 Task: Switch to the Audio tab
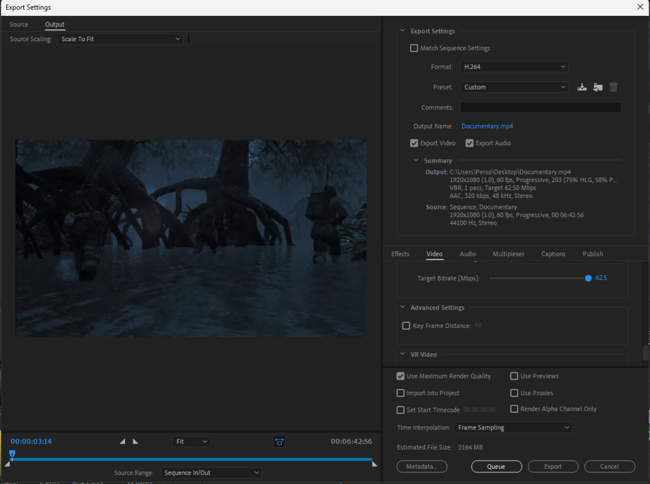(468, 254)
